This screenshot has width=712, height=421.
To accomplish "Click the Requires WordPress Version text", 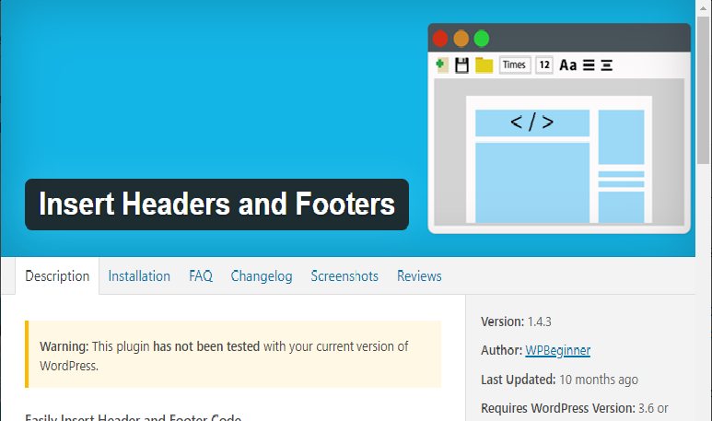I will coord(575,408).
